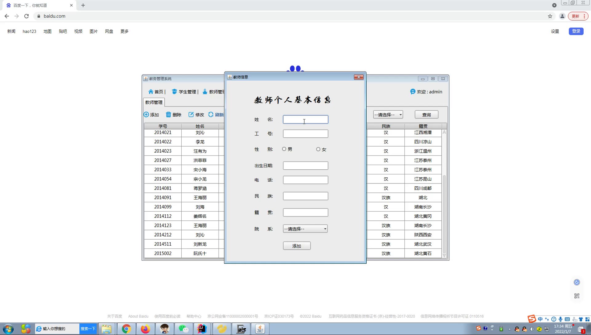Viewport: 591px width, 335px height.
Task: Open the Chrome profile avatar icon
Action: tap(562, 16)
